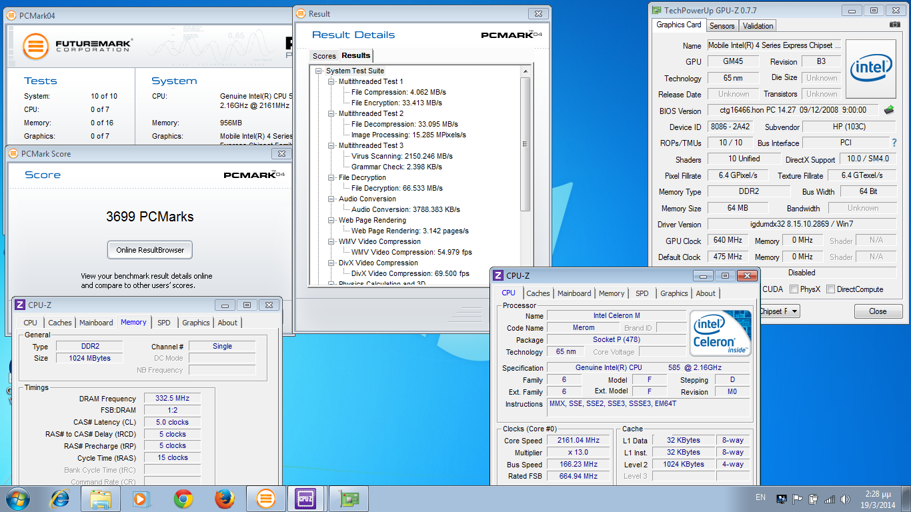Click the taskbar clock showing 2:28
The height and width of the screenshot is (512, 911).
pyautogui.click(x=877, y=499)
